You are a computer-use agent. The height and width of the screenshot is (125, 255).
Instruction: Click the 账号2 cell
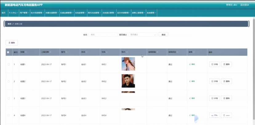pyautogui.click(x=64, y=81)
